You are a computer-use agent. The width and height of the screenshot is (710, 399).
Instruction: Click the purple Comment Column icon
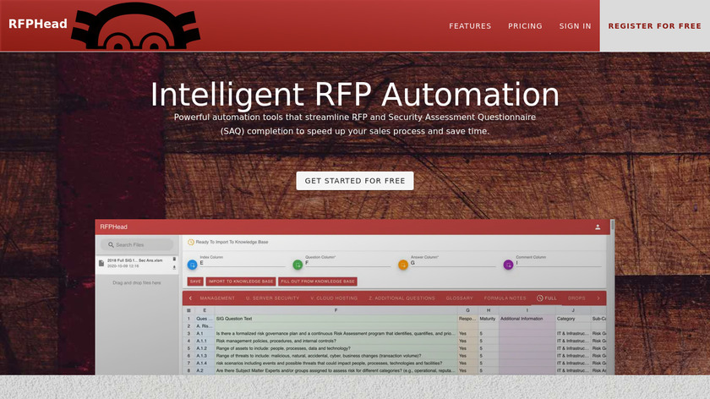tap(508, 265)
